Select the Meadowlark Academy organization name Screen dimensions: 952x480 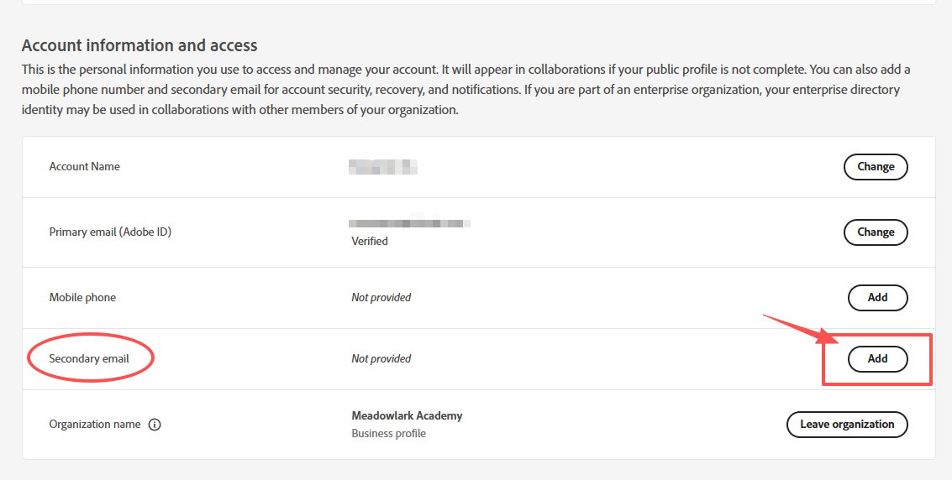407,416
